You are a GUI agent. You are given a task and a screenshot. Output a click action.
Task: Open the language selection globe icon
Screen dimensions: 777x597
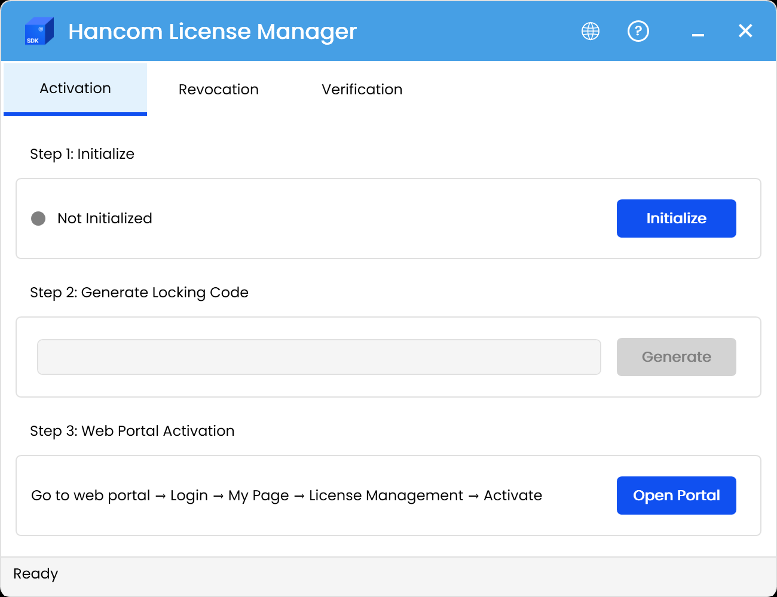[x=590, y=31]
